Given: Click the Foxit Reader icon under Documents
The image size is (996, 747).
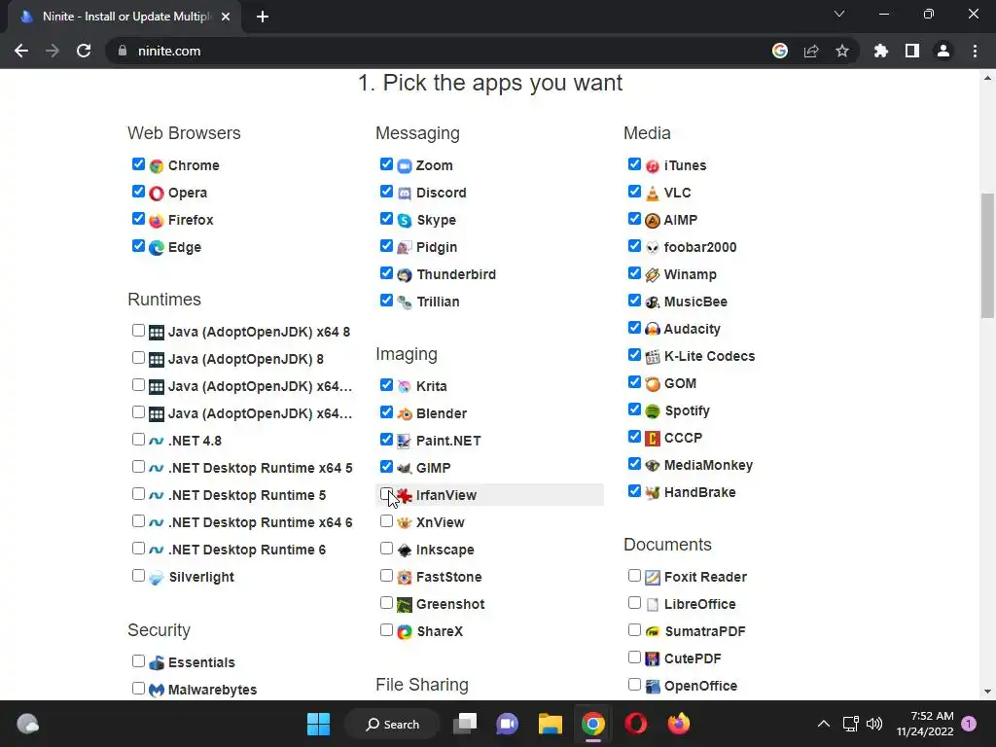Looking at the screenshot, I should [653, 578].
